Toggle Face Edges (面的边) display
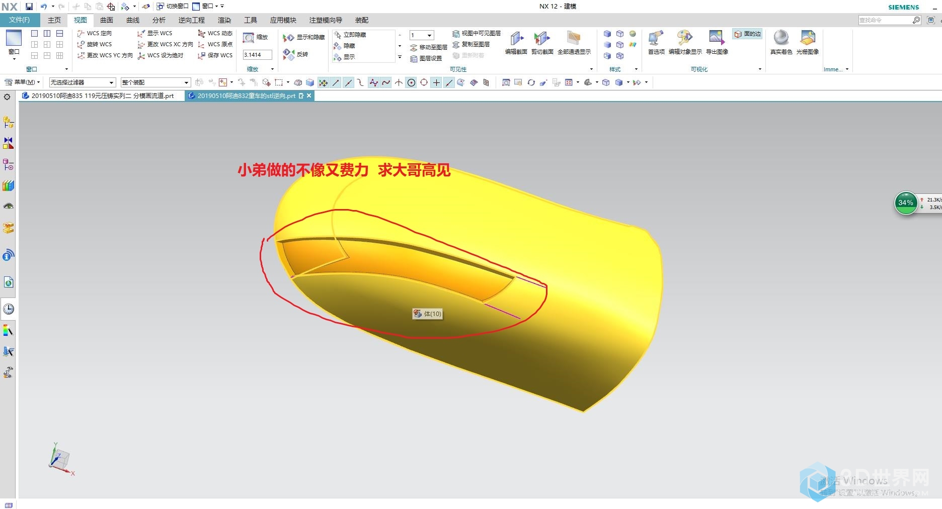 click(747, 34)
